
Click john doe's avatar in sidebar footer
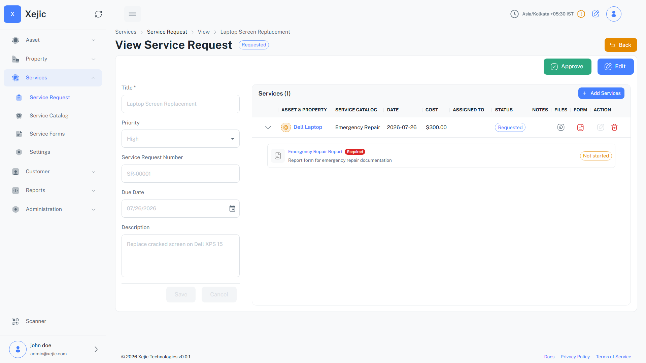[x=18, y=349]
